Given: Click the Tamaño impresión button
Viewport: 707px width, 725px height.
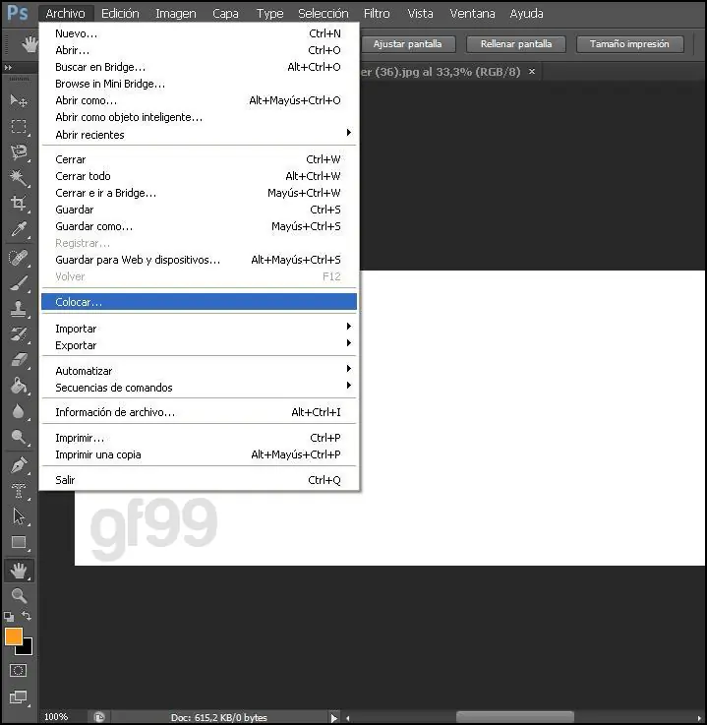Looking at the screenshot, I should click(629, 44).
